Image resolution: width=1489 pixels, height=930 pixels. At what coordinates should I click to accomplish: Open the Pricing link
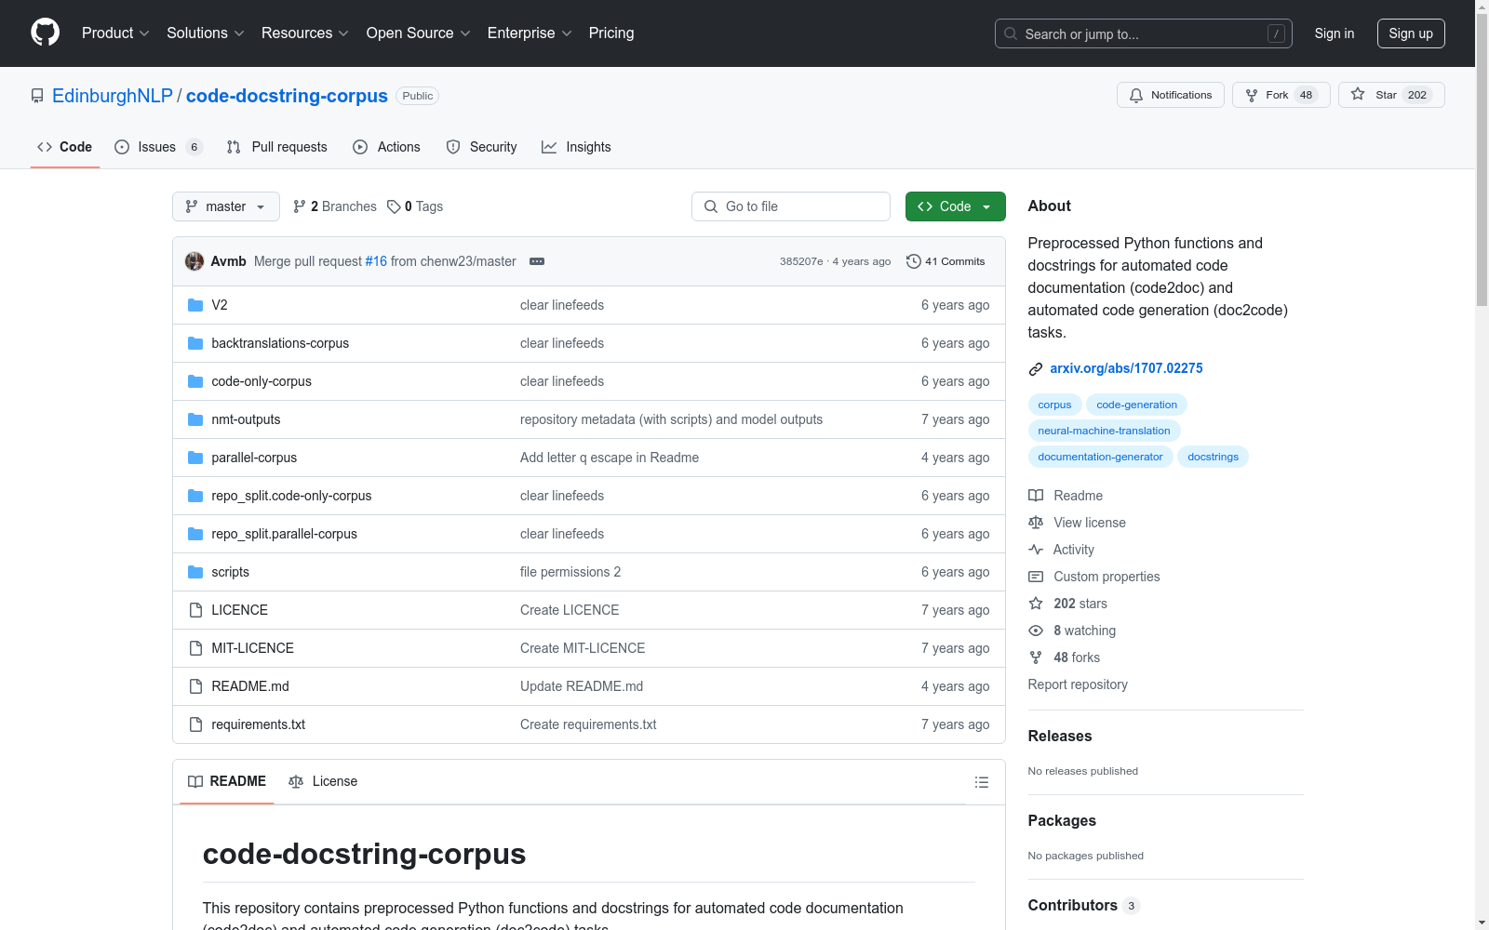coord(611,33)
